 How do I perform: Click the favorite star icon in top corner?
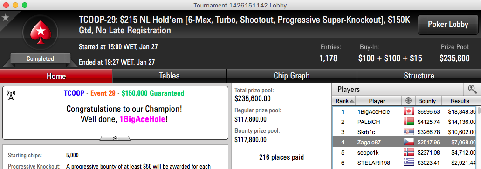click(5, 18)
